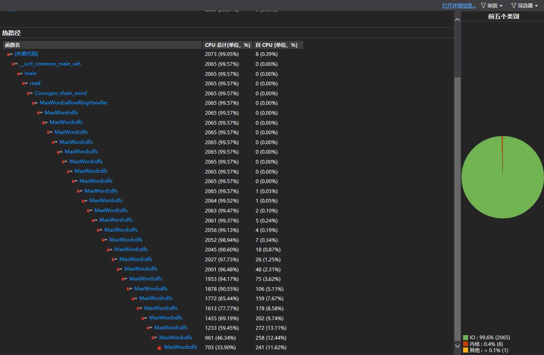The height and width of the screenshot is (355, 544).
Task: Click the flame icon beside the read row
Action: tap(24, 84)
